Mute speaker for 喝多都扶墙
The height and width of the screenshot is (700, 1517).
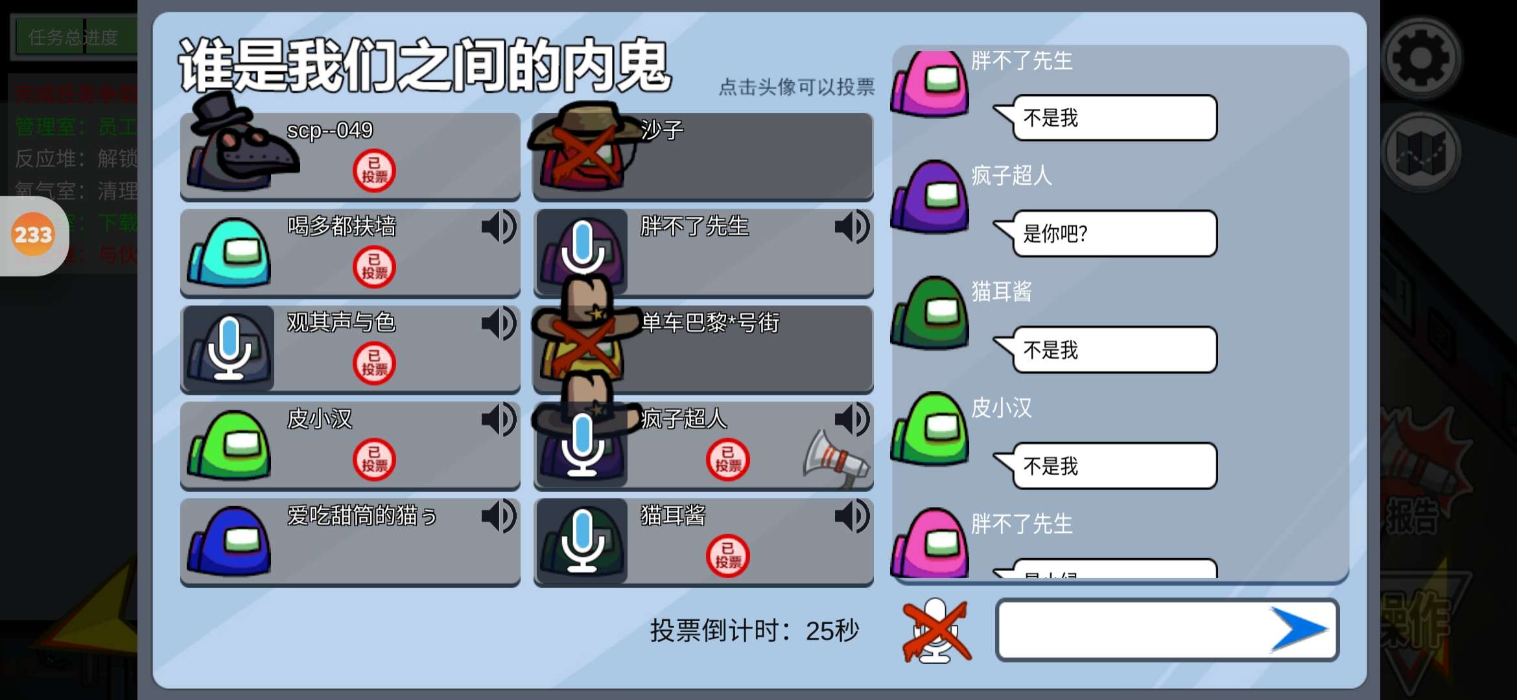tap(499, 227)
